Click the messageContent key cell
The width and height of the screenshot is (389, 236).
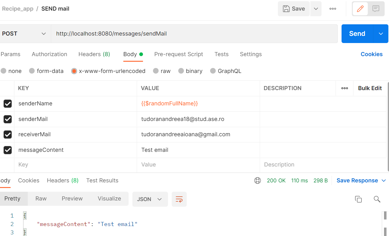pyautogui.click(x=76, y=150)
